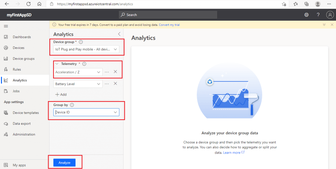Screen dimensions: 336x169
Task: Click the Analyze button
Action: pos(65,162)
